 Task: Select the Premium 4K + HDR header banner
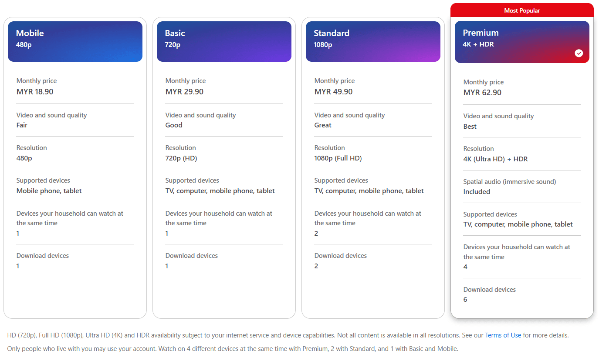pos(521,42)
